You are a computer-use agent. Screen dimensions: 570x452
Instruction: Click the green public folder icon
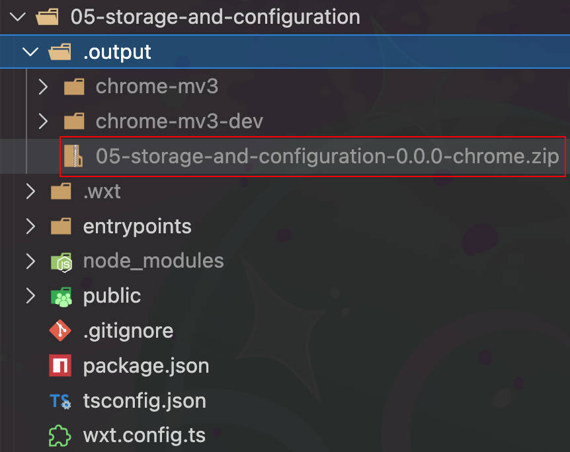coord(61,296)
